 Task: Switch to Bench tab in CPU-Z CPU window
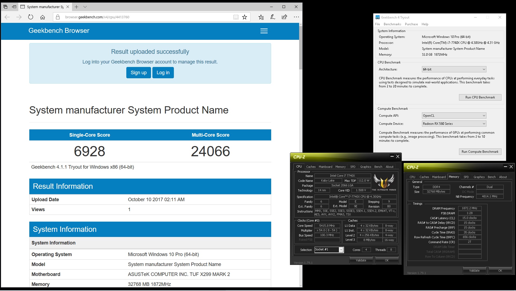coord(378,167)
